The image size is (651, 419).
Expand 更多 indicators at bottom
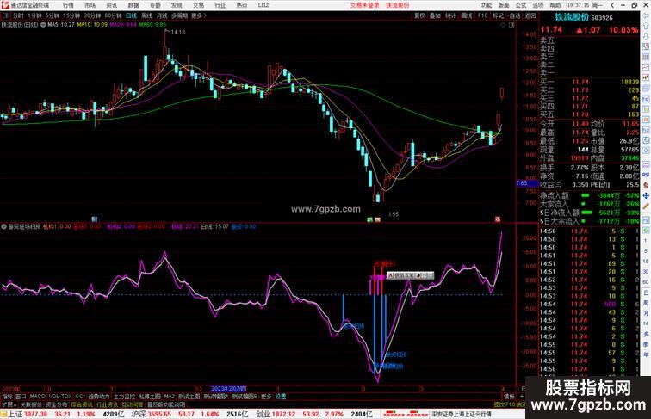tap(266, 397)
